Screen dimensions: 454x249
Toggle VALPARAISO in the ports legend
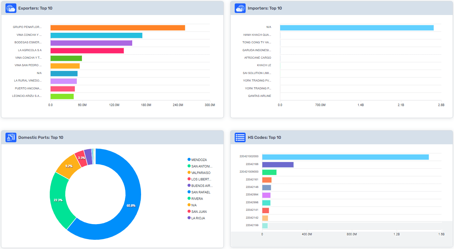(201, 173)
